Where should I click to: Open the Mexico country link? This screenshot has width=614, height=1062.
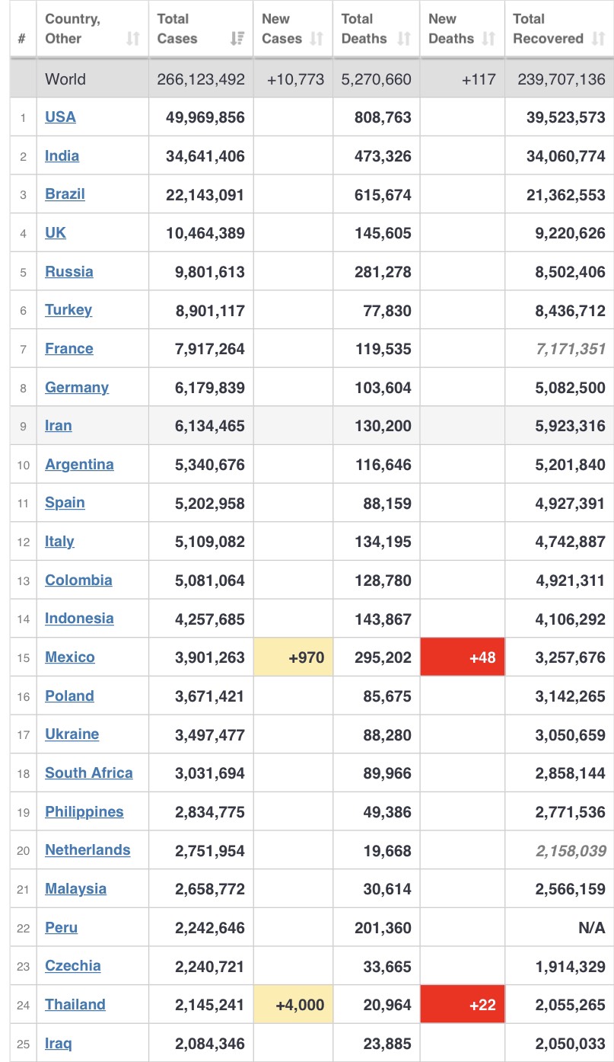pyautogui.click(x=69, y=657)
